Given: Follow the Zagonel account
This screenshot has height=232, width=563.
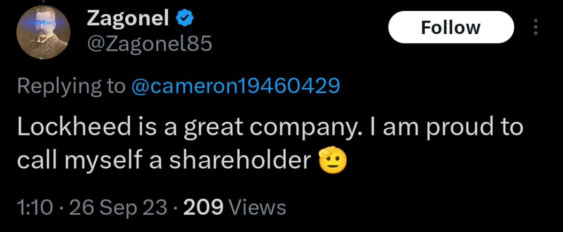Looking at the screenshot, I should [450, 28].
